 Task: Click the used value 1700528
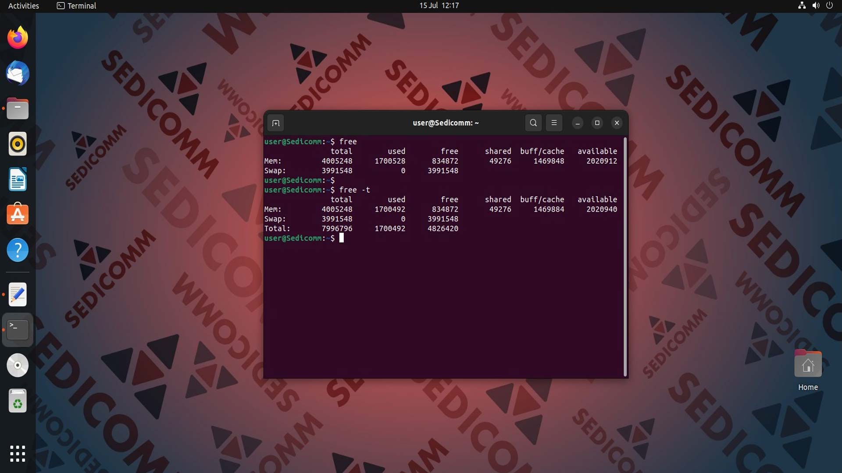point(390,161)
